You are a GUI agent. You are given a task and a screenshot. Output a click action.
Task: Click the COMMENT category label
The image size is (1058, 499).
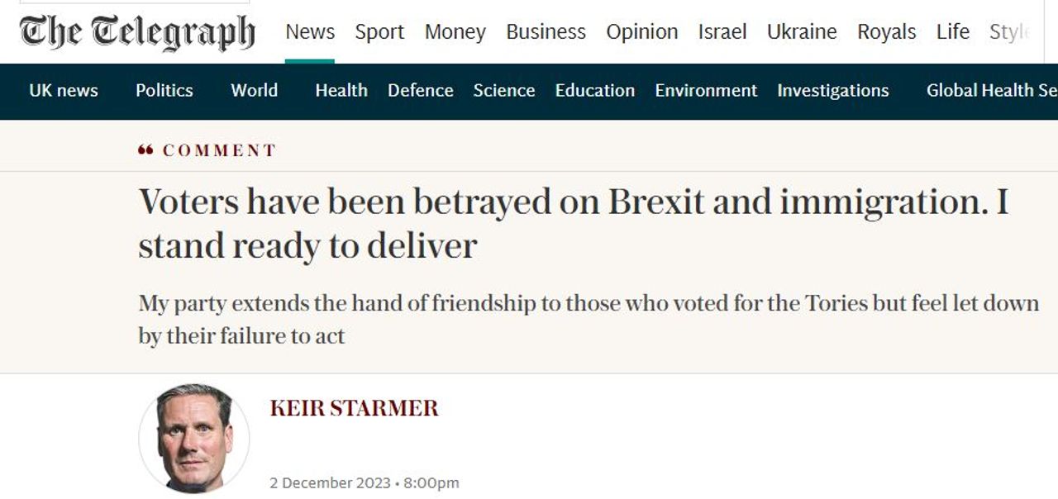click(x=219, y=150)
